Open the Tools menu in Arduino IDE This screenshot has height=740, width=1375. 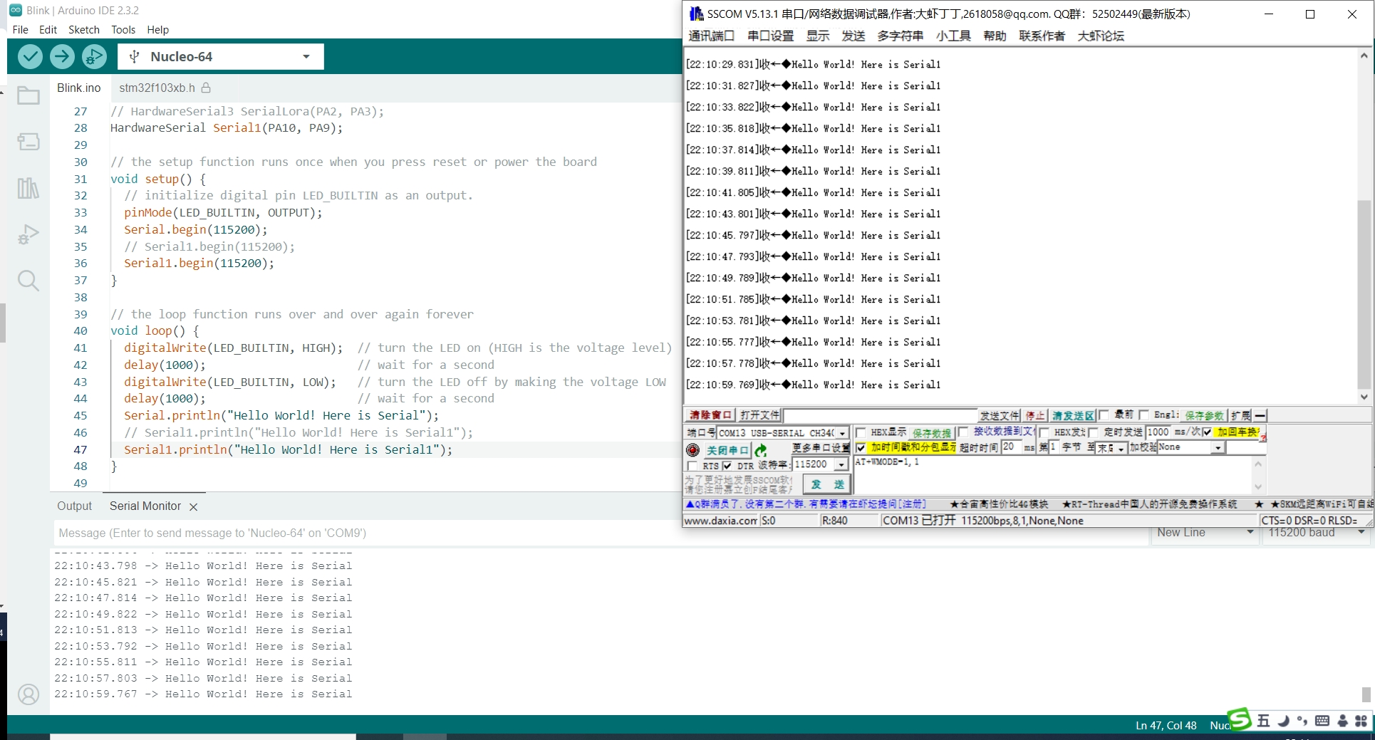click(123, 29)
